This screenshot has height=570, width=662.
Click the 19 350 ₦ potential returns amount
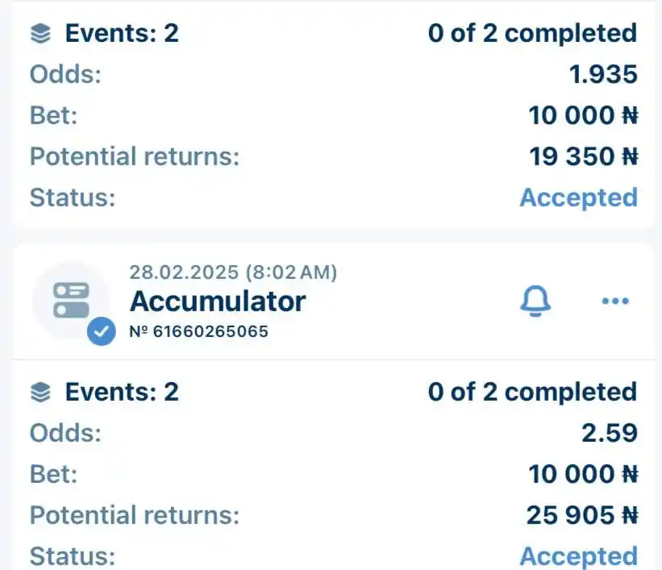[583, 156]
